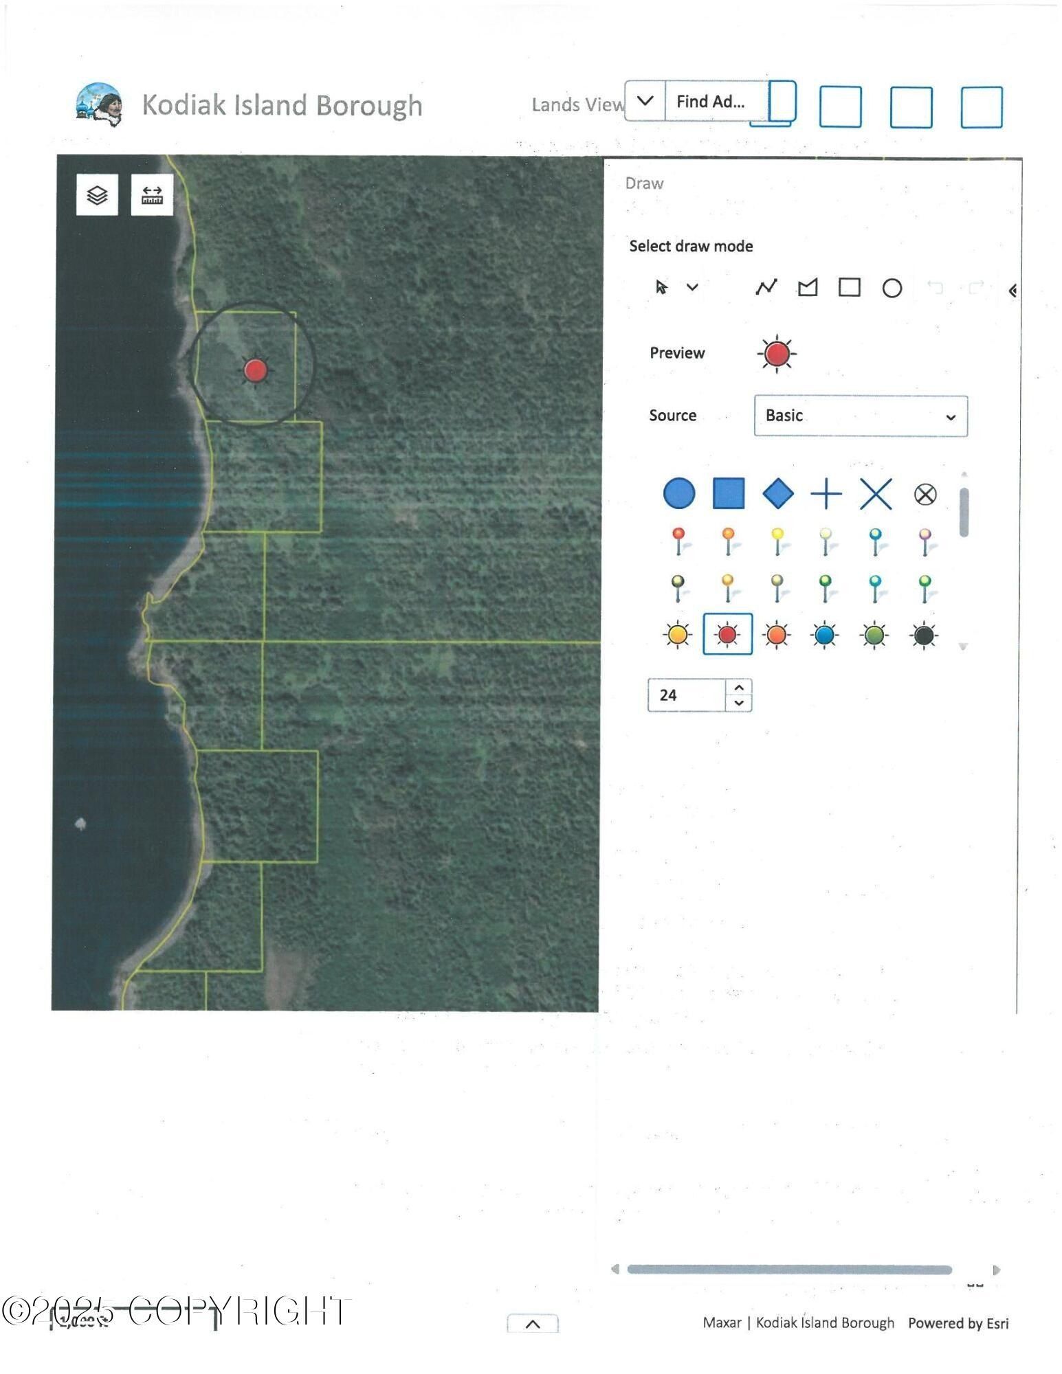Open the Source dropdown set to Basic

pyautogui.click(x=860, y=416)
